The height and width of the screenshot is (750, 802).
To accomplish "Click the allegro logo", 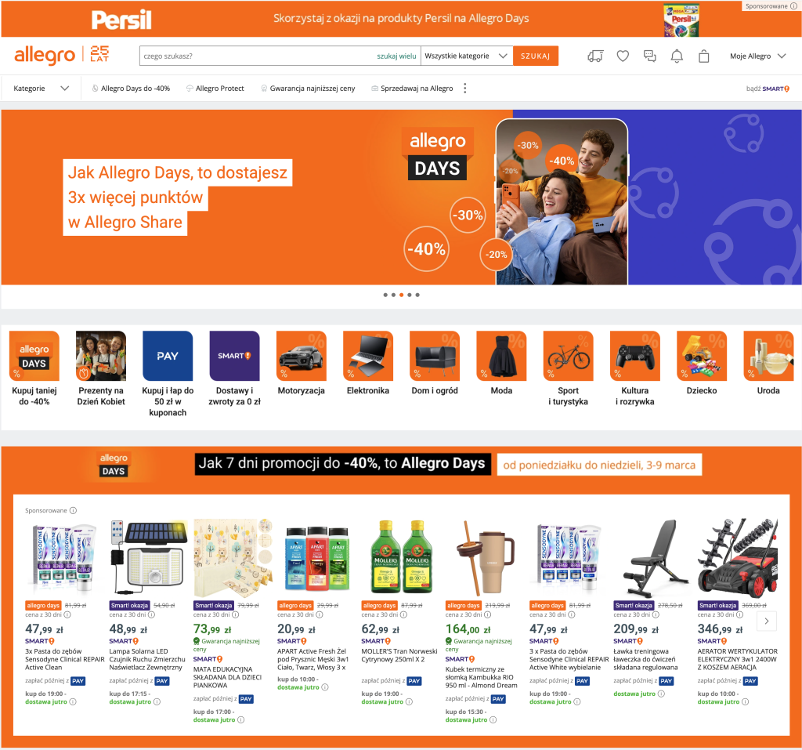I will pyautogui.click(x=45, y=55).
